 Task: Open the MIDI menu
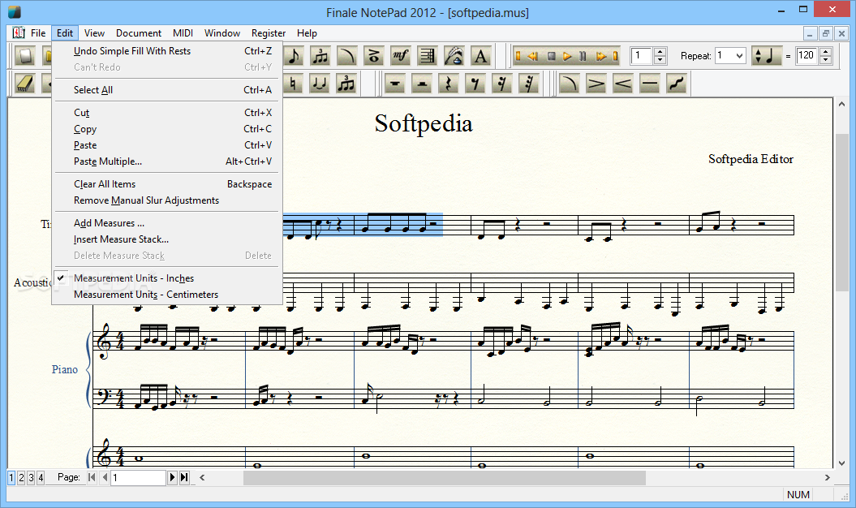(183, 33)
